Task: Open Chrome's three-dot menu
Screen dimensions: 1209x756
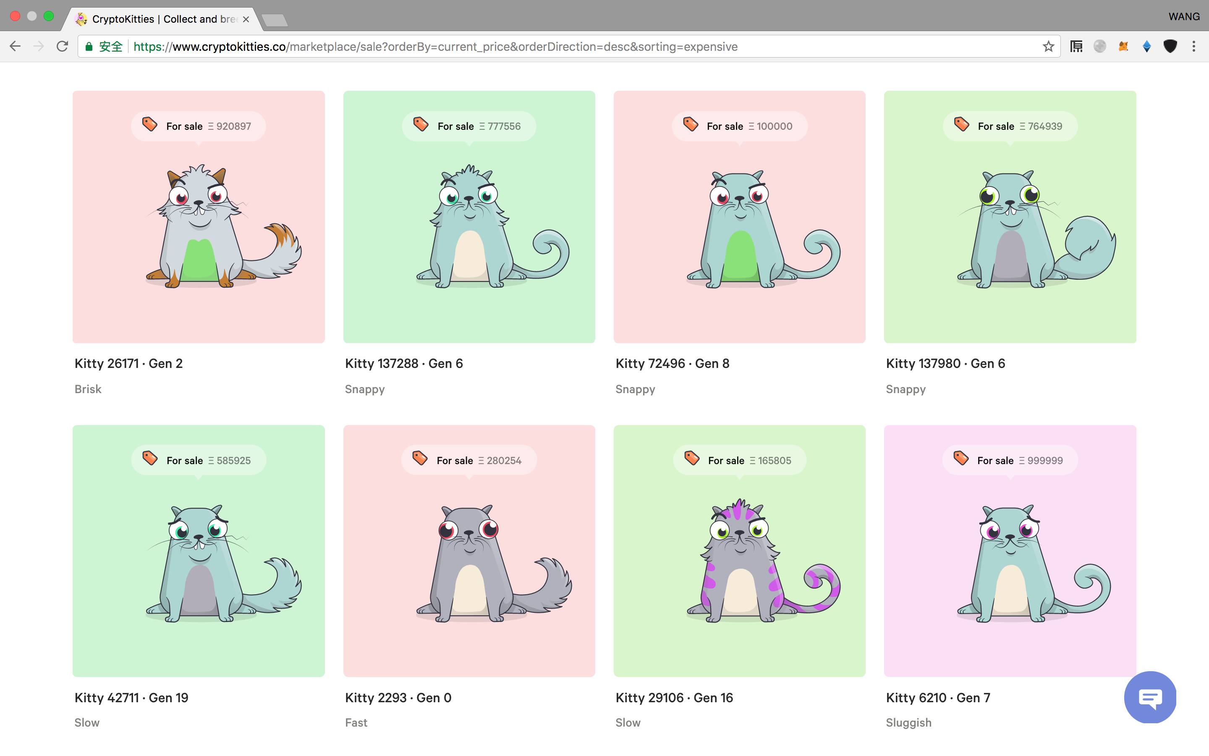Action: [x=1194, y=47]
